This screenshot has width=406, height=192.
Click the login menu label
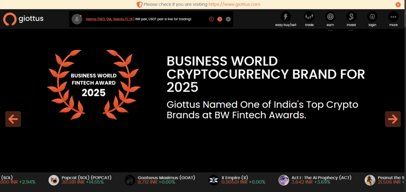pos(372,25)
